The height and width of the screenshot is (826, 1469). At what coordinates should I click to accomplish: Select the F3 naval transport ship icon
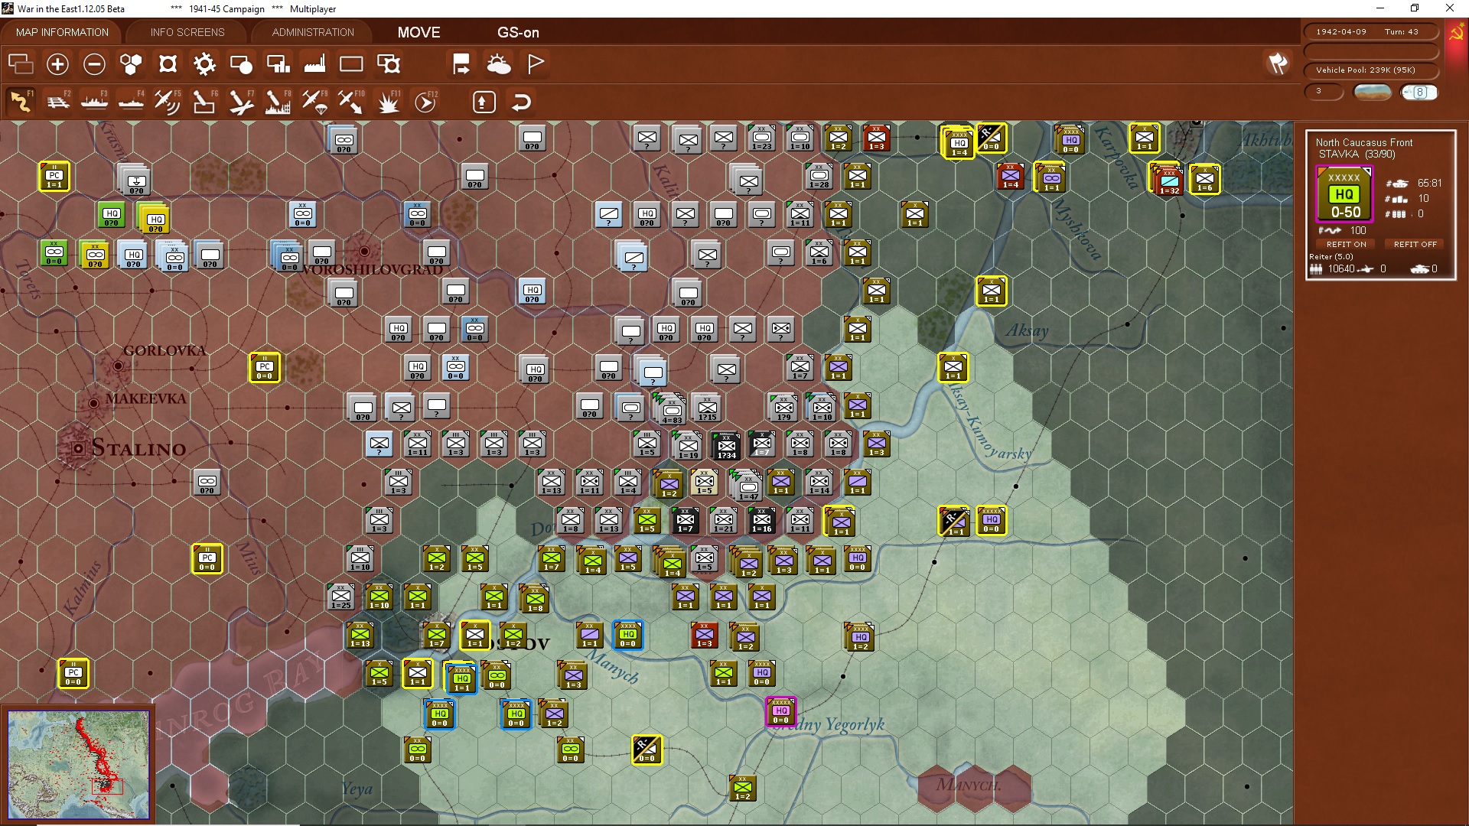point(94,101)
